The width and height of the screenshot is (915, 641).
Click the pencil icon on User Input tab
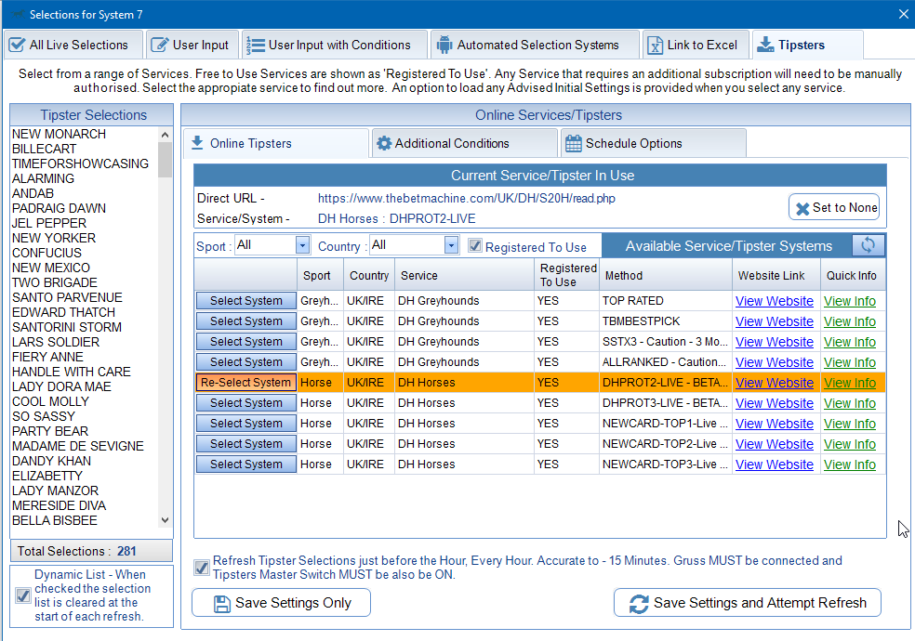point(159,45)
